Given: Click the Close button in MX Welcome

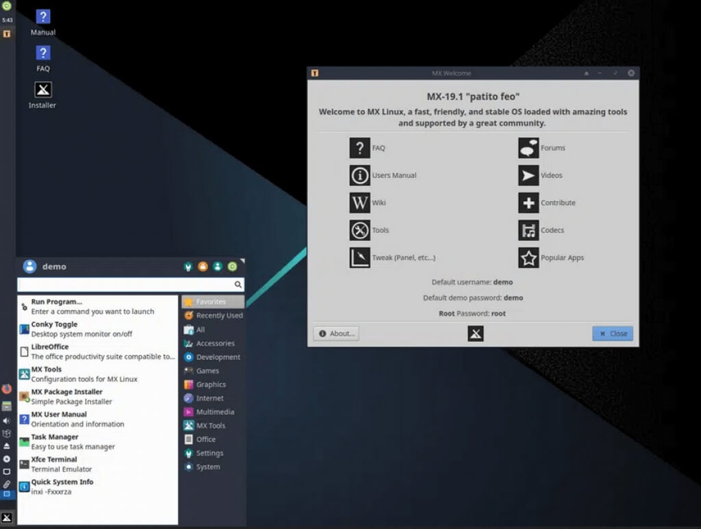Looking at the screenshot, I should 613,333.
